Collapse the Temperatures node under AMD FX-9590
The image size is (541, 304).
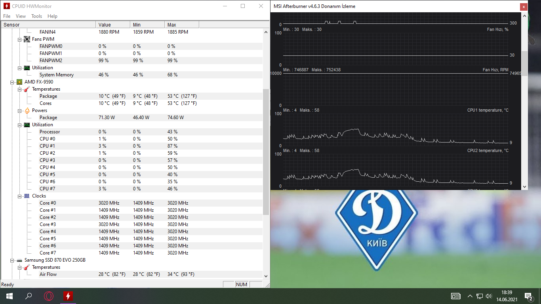pyautogui.click(x=19, y=89)
